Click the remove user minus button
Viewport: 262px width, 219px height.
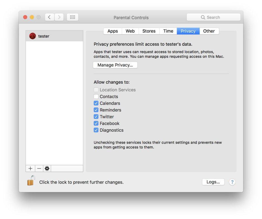[39, 169]
